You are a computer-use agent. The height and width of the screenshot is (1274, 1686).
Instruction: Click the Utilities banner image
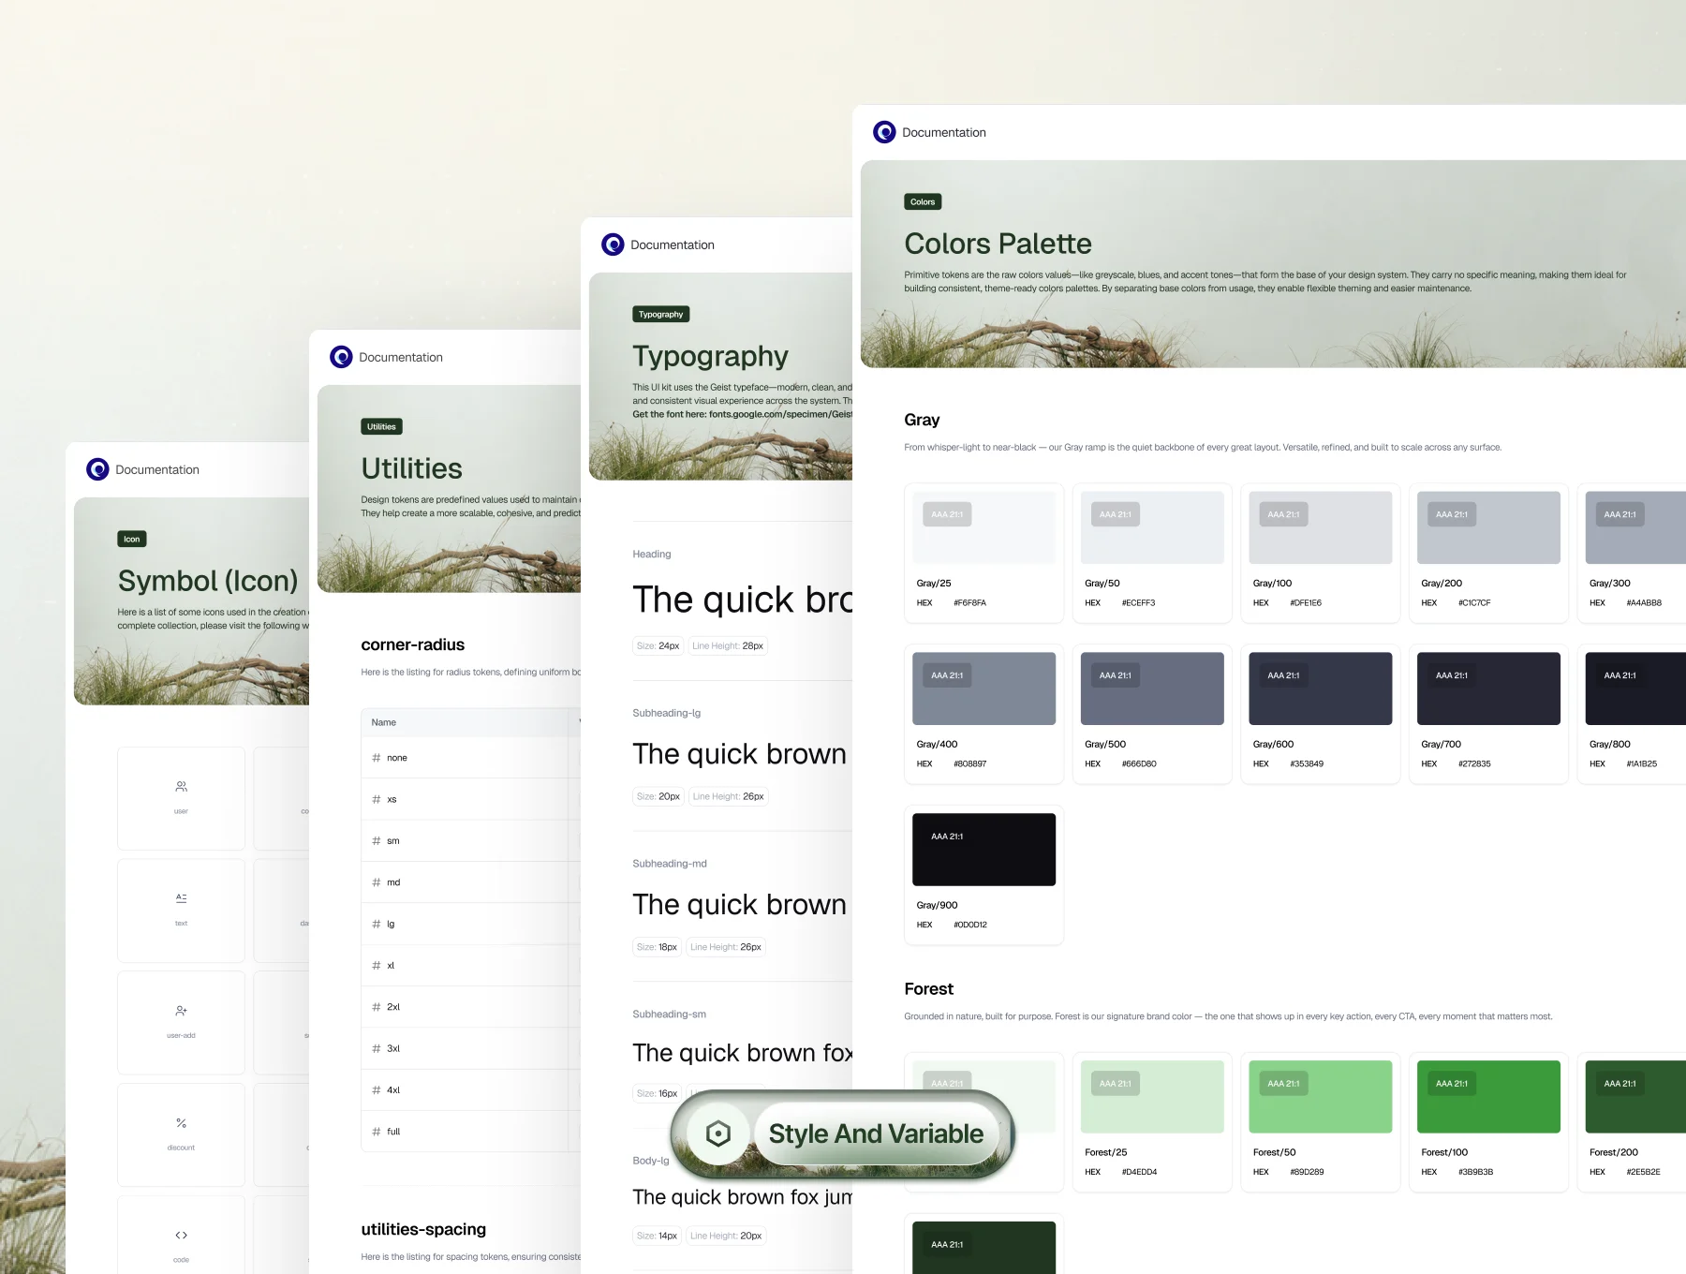[x=450, y=488]
